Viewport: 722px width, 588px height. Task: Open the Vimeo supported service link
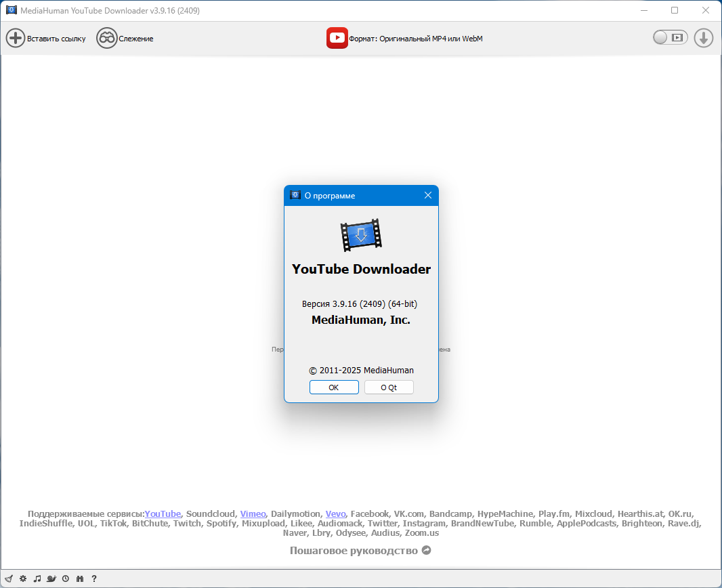(253, 514)
